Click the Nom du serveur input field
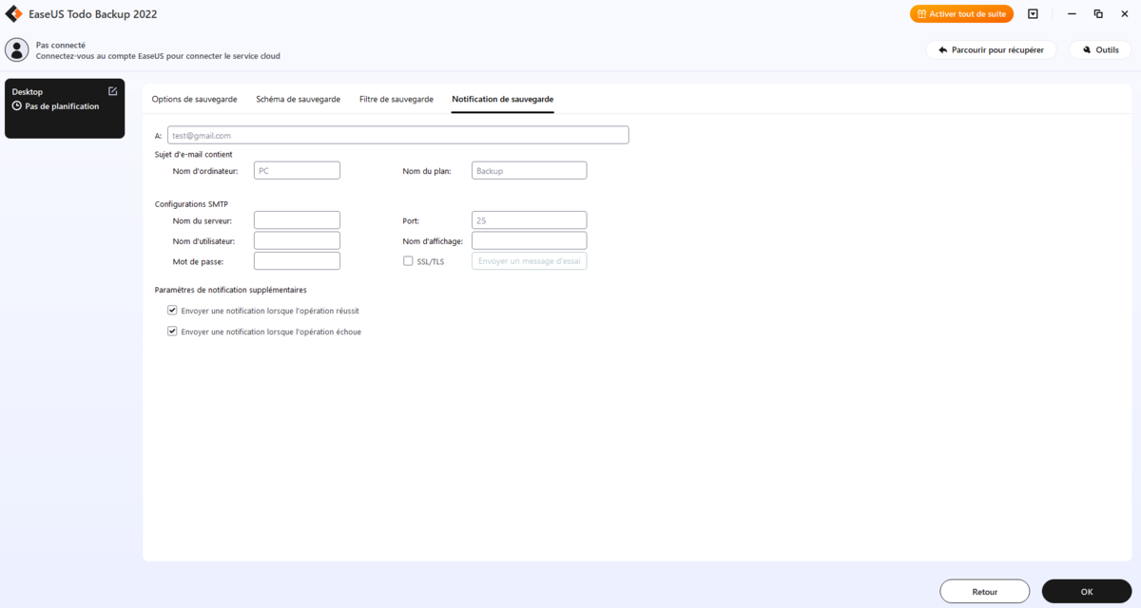The height and width of the screenshot is (608, 1141). (x=297, y=220)
